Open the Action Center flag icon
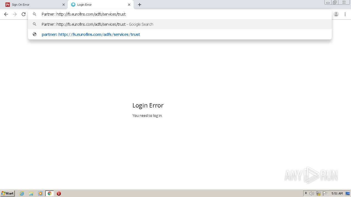The width and height of the screenshot is (351, 197). pos(325,193)
